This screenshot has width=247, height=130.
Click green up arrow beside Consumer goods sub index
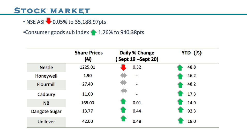[94, 33]
